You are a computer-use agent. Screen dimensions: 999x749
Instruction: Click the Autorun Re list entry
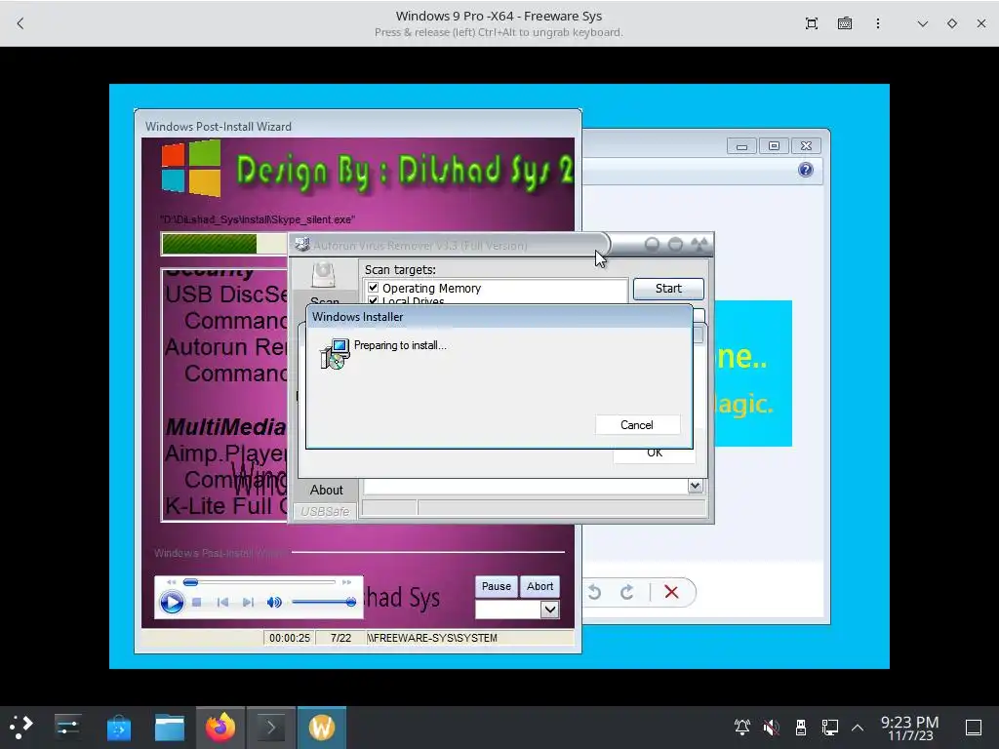coord(225,347)
